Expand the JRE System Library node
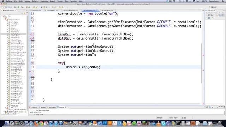The image size is (226, 127). click(x=4, y=112)
